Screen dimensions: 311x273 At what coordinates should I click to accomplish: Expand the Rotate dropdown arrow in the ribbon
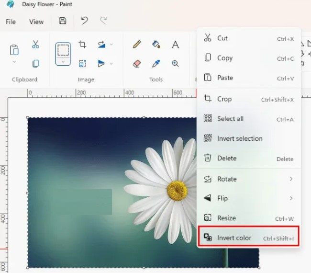coord(111,45)
